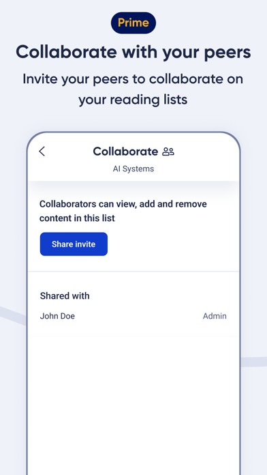The image size is (267, 475).
Task: Tap the collaborators permissions description text
Action: click(x=123, y=211)
